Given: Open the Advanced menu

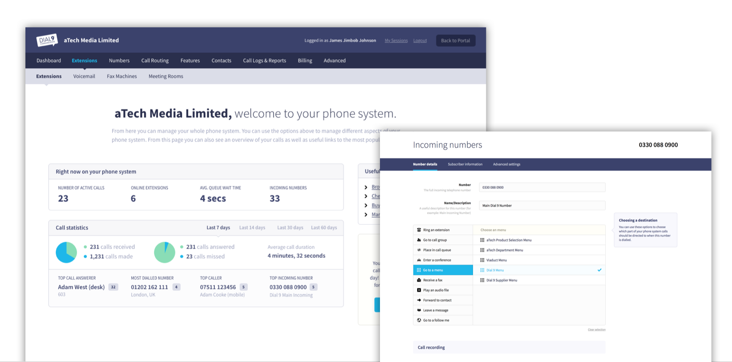Looking at the screenshot, I should coord(335,61).
